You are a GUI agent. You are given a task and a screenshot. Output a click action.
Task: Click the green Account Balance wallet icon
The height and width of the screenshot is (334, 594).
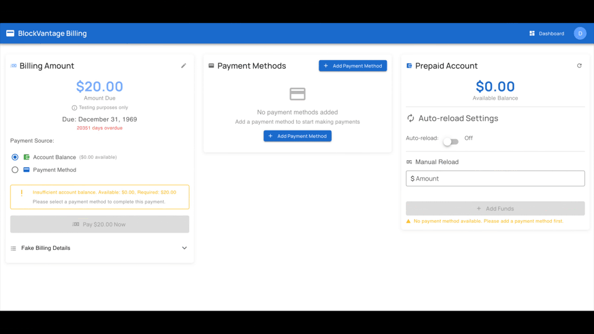pyautogui.click(x=27, y=156)
